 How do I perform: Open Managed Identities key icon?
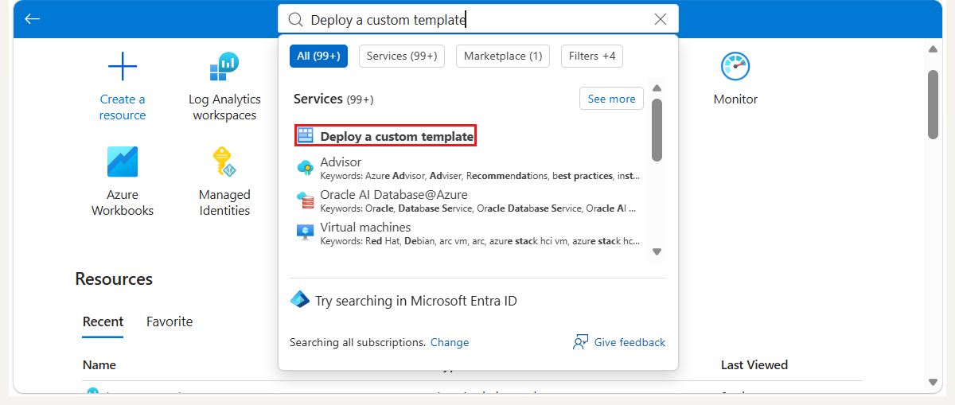[224, 162]
